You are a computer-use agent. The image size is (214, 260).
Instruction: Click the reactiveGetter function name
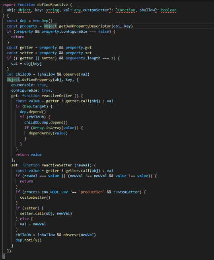pos(57,96)
